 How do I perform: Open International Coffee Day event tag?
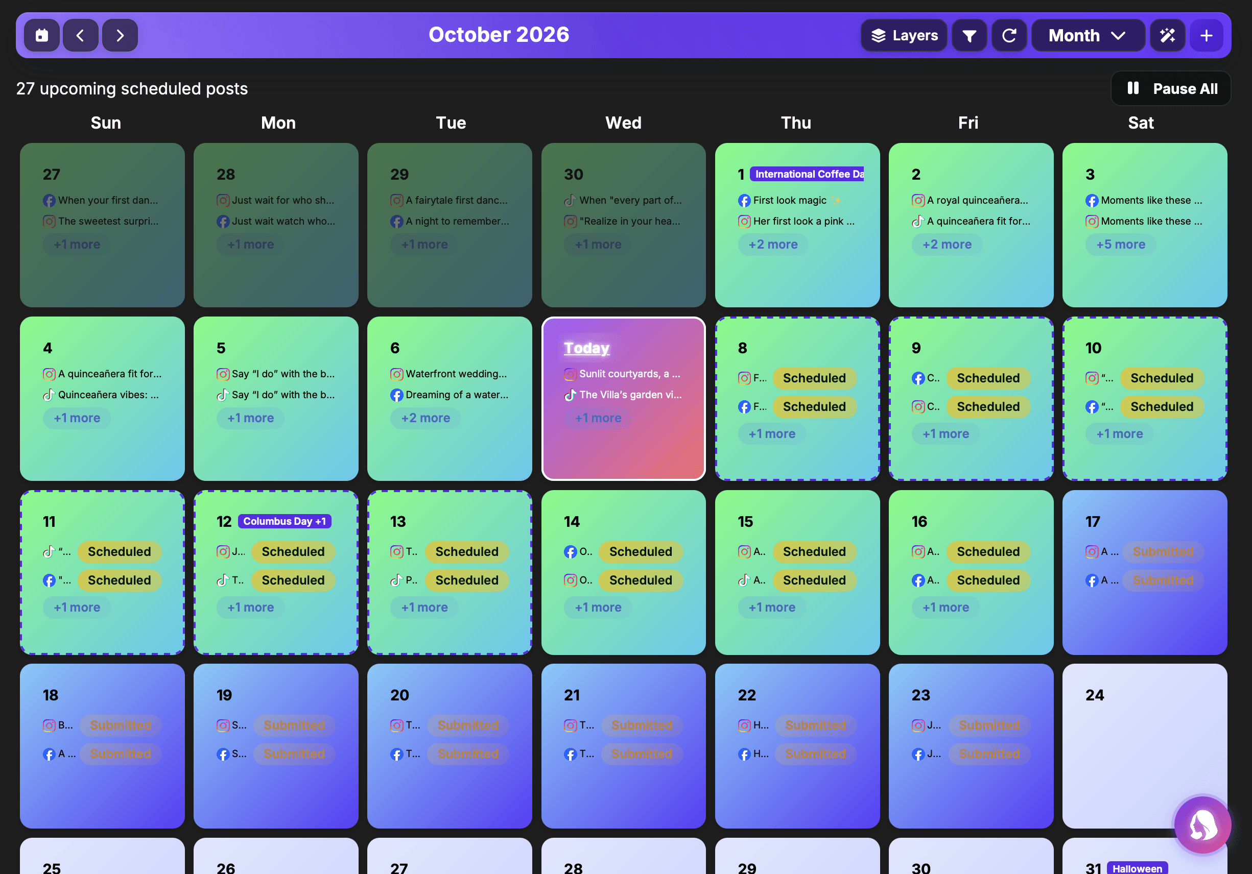pyautogui.click(x=807, y=174)
